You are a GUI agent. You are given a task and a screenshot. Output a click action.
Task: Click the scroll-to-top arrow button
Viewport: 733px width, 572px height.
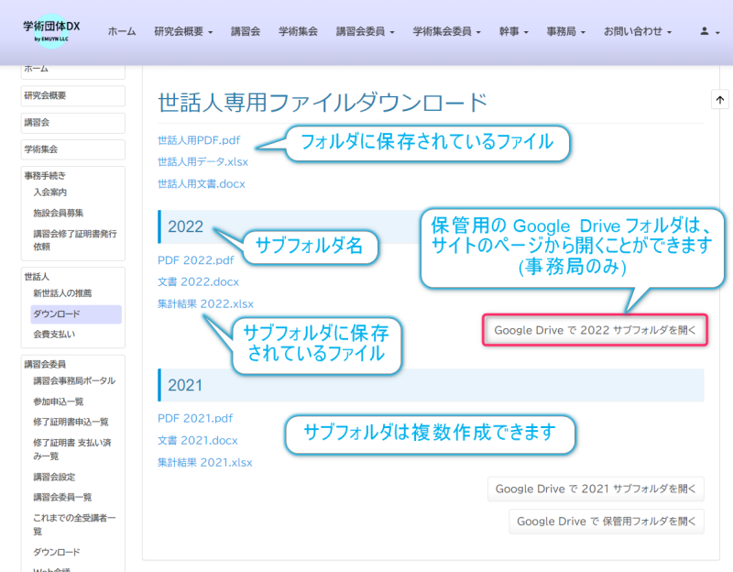click(x=719, y=99)
